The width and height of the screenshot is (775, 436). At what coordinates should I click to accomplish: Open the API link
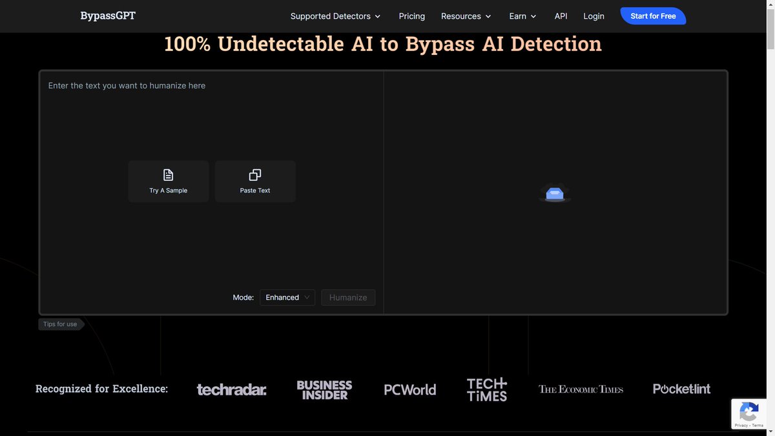(x=561, y=16)
